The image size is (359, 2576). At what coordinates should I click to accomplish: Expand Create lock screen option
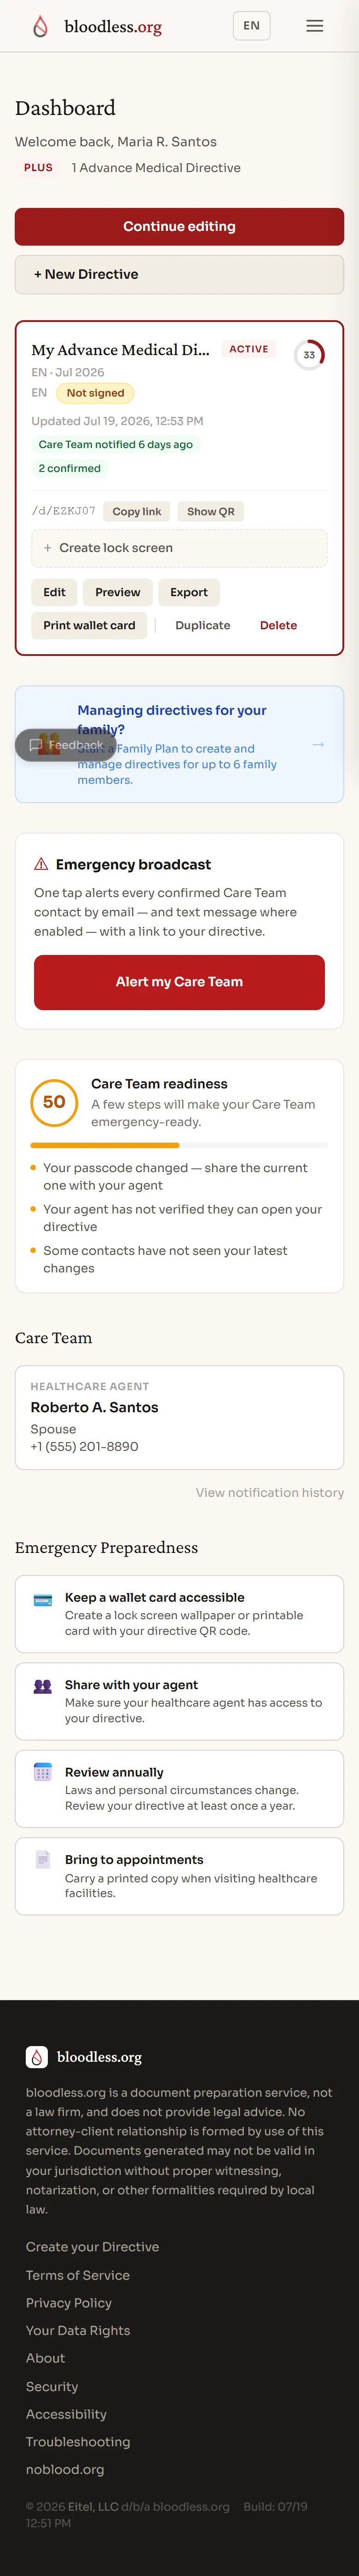point(180,548)
